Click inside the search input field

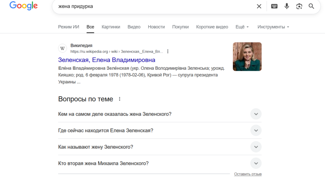154,6
